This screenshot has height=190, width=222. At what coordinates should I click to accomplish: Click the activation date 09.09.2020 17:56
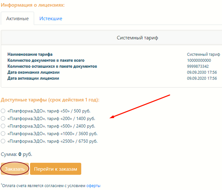click(x=202, y=78)
